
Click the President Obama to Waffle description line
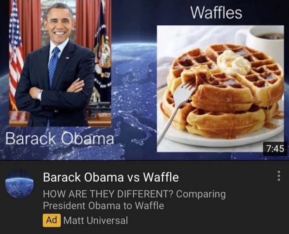pos(103,205)
